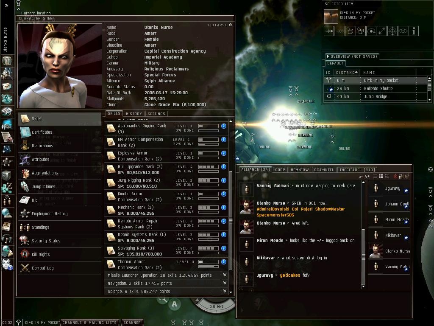Switch chat to large portraits mode
Screen dimensions: 434x326
[x=387, y=176]
